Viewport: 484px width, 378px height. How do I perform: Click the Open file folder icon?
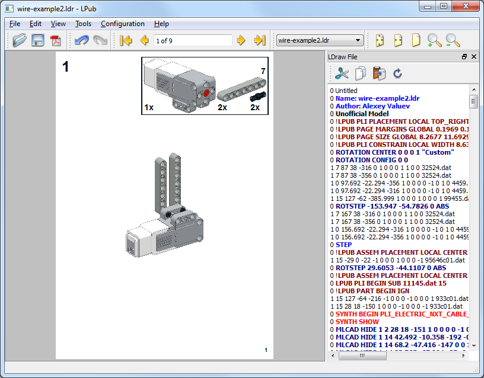[x=20, y=40]
